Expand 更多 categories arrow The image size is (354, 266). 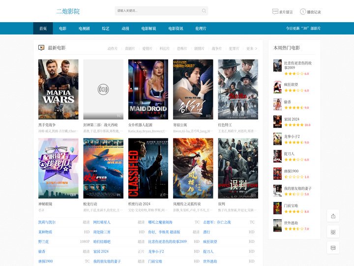(x=252, y=48)
